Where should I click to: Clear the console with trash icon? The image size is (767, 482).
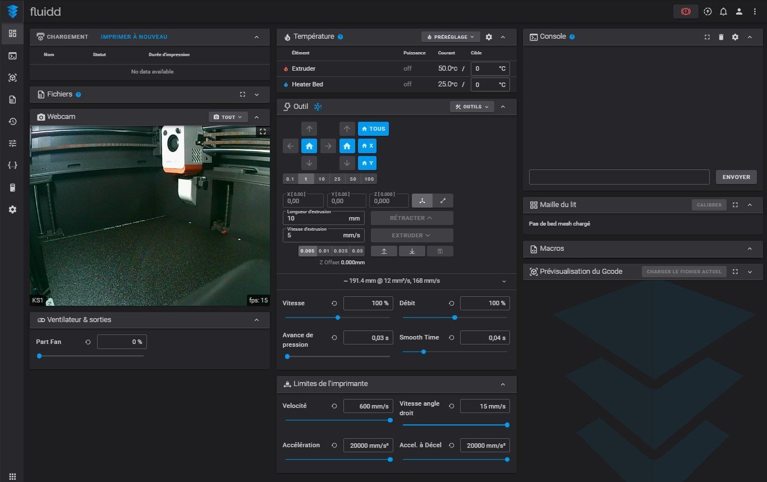(721, 37)
